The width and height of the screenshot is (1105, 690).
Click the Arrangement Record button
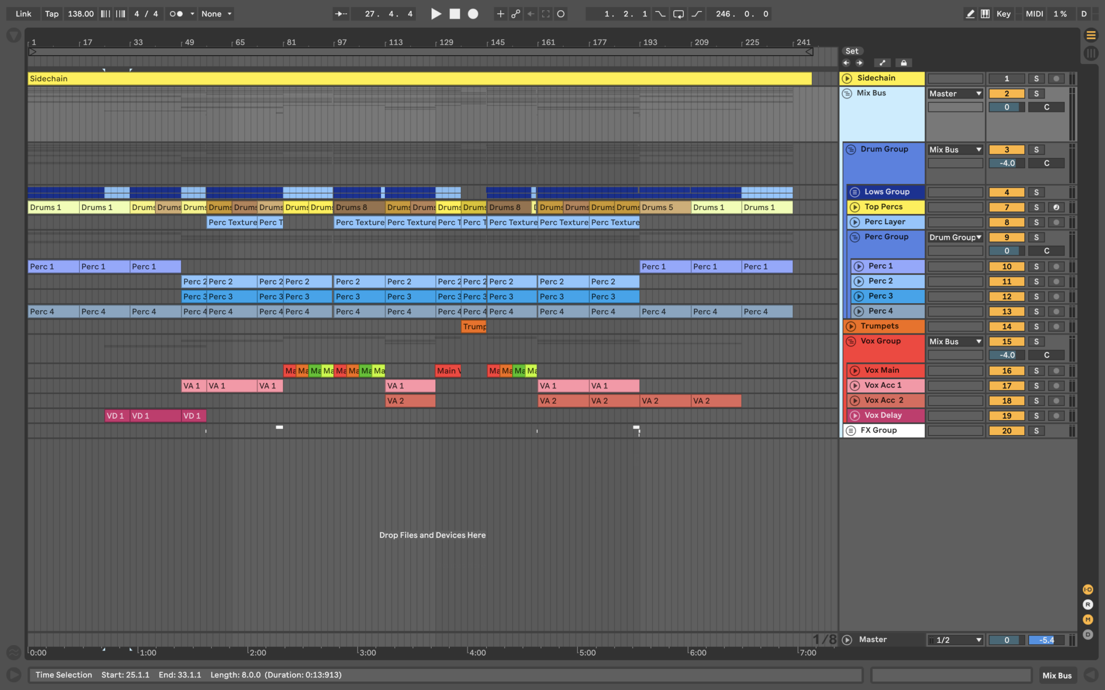click(x=473, y=14)
